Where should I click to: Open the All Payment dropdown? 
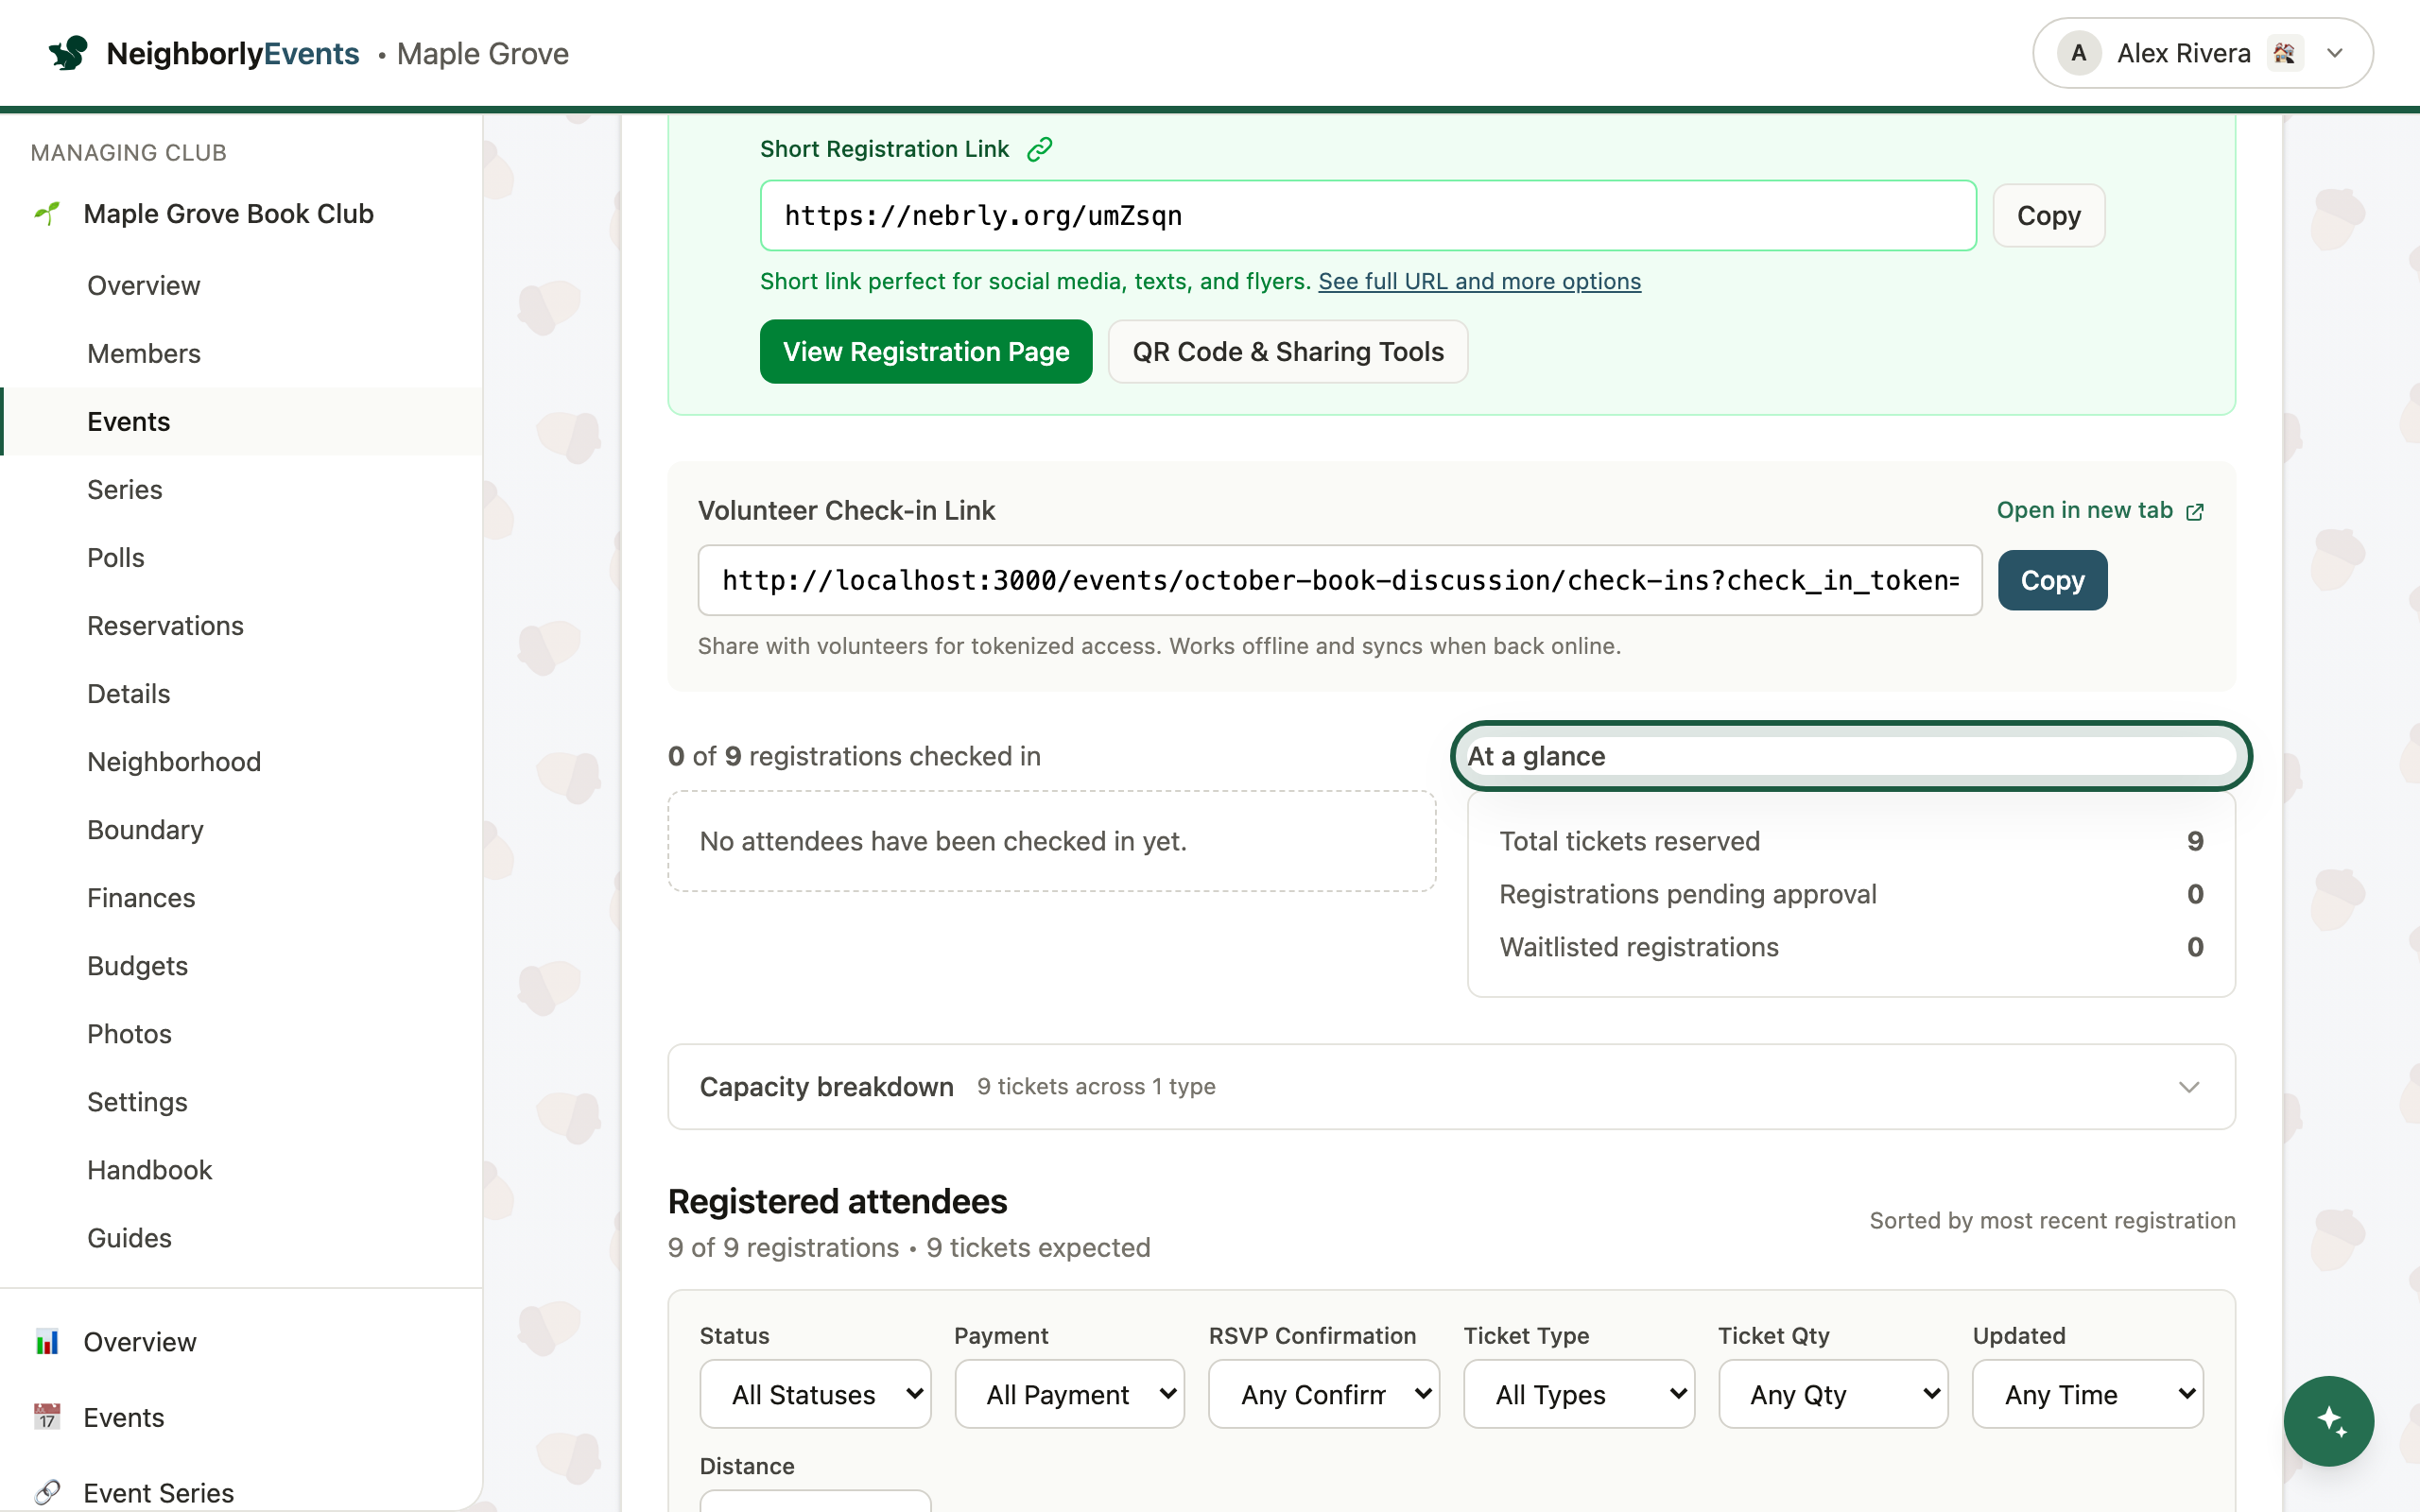click(x=1069, y=1394)
